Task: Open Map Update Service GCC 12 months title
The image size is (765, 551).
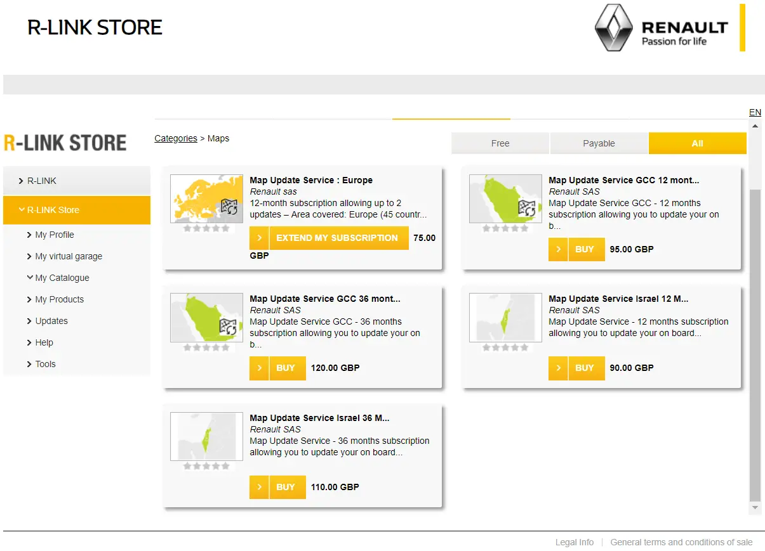Action: [x=624, y=180]
